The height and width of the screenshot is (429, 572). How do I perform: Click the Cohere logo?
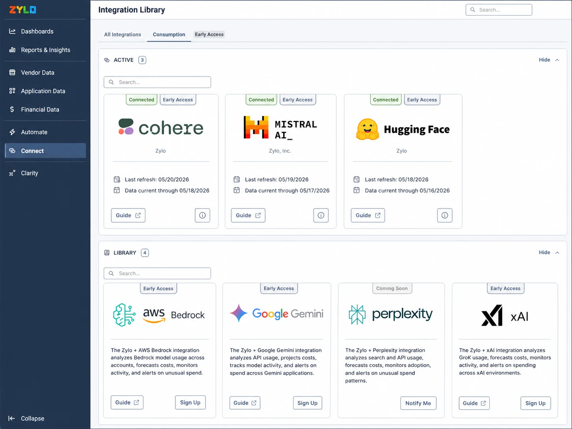[x=161, y=127]
